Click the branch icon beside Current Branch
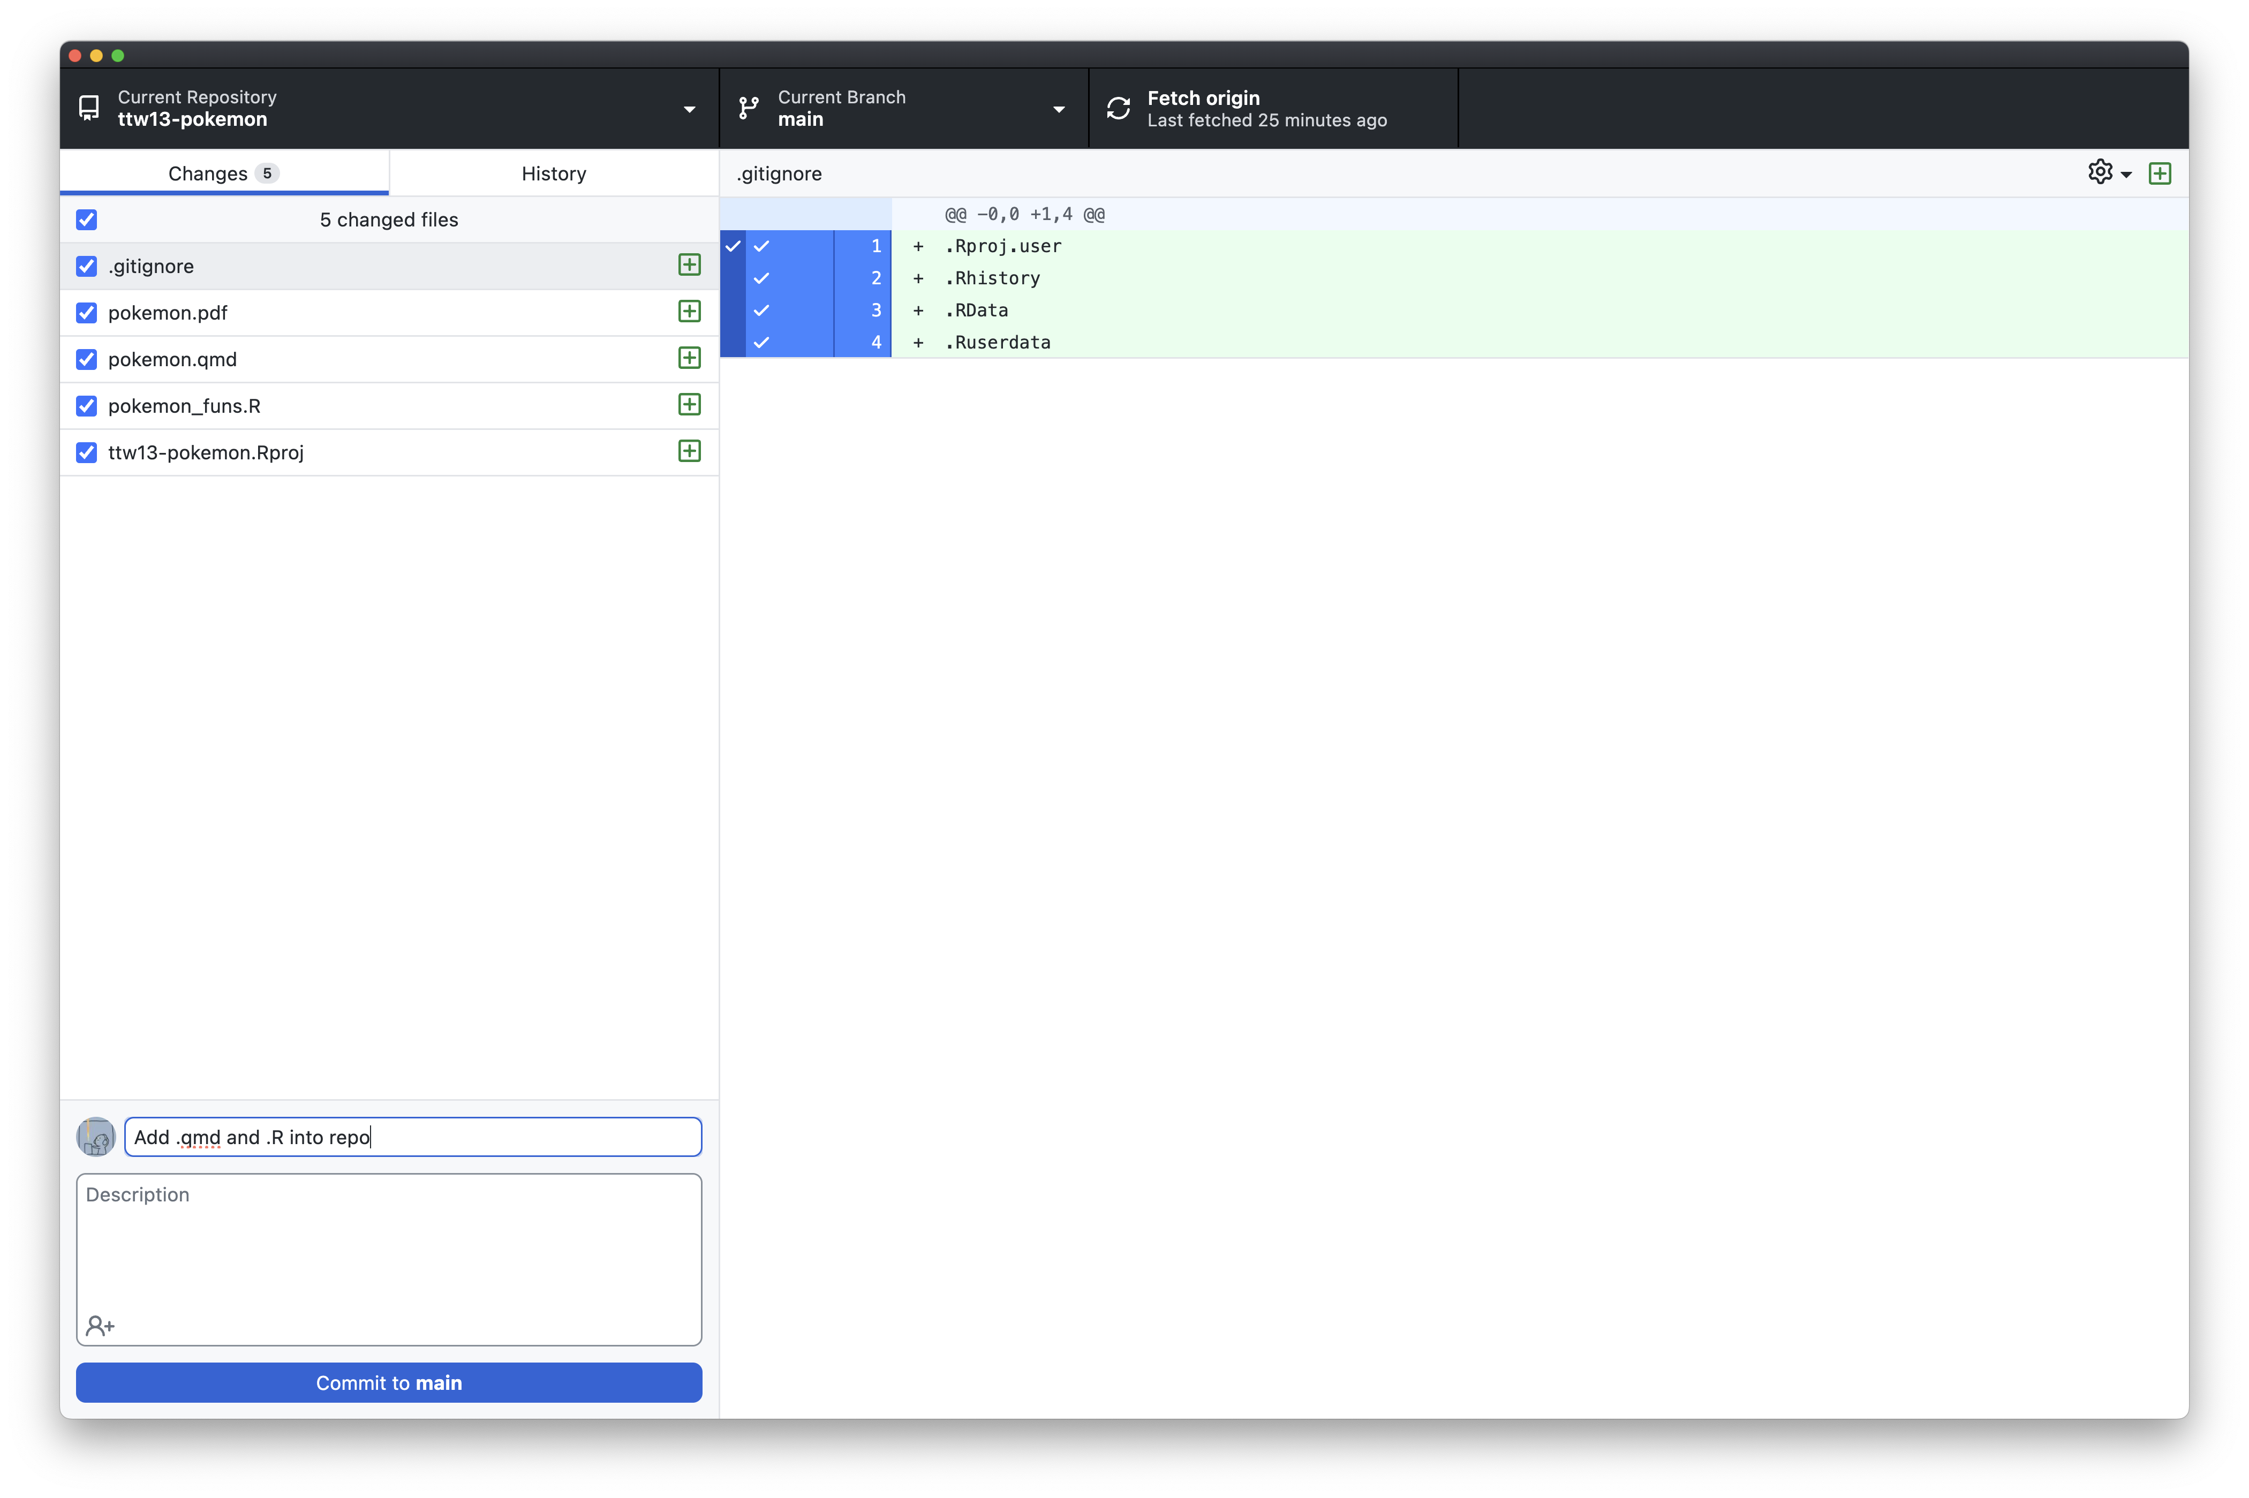This screenshot has width=2249, height=1498. pyautogui.click(x=749, y=108)
